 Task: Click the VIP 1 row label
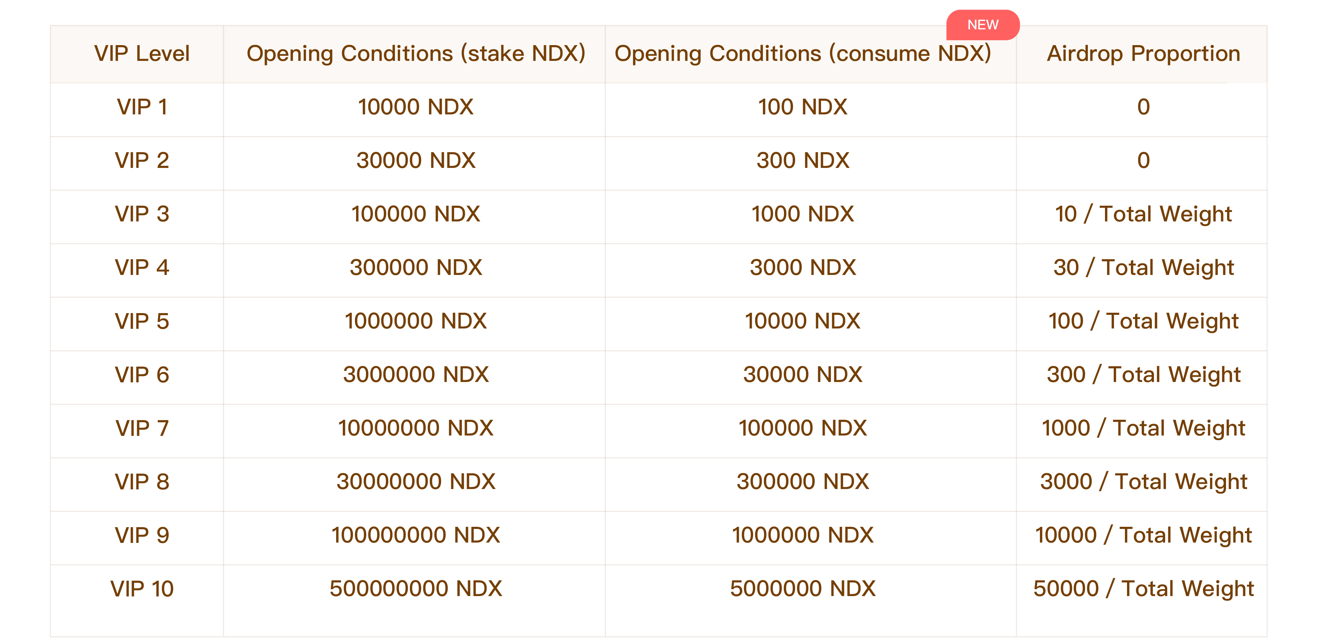point(142,107)
